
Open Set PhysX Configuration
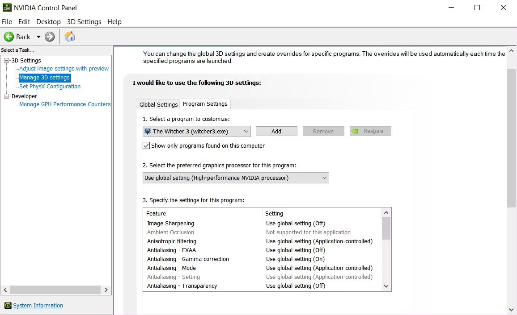coord(50,87)
